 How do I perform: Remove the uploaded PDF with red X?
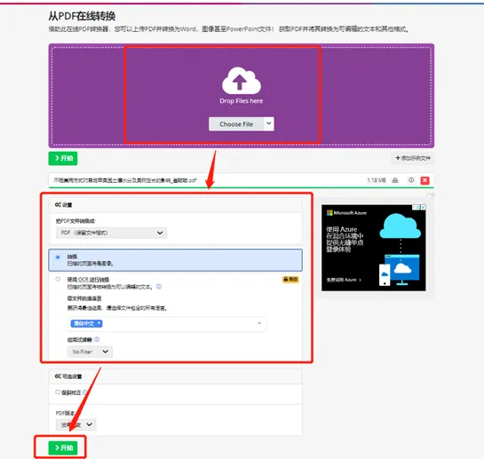[x=425, y=180]
